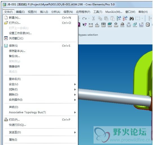Click the Redo arrow icon
Viewport: 153px width, 145px height.
pos(84,18)
